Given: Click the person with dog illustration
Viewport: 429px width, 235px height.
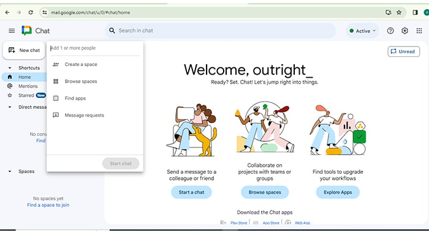Looking at the screenshot, I should 191,130.
